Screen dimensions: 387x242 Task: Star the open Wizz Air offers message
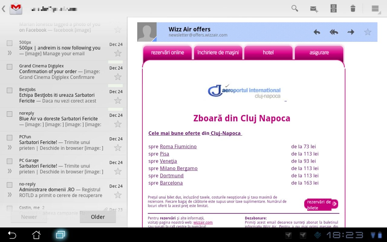(x=368, y=32)
